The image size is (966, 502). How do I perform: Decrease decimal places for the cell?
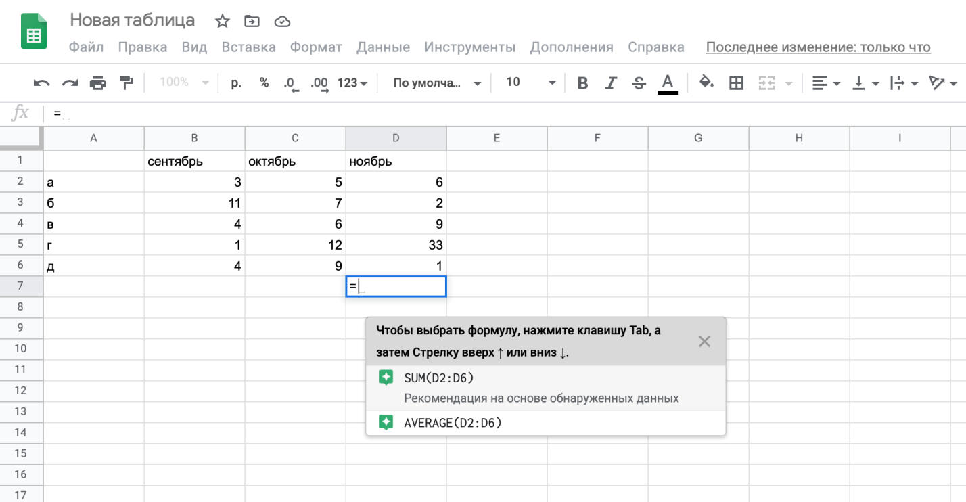(x=291, y=83)
